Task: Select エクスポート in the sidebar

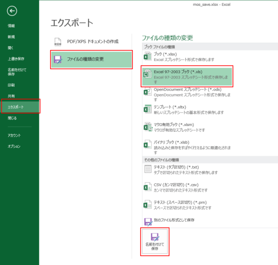Action: 20,107
